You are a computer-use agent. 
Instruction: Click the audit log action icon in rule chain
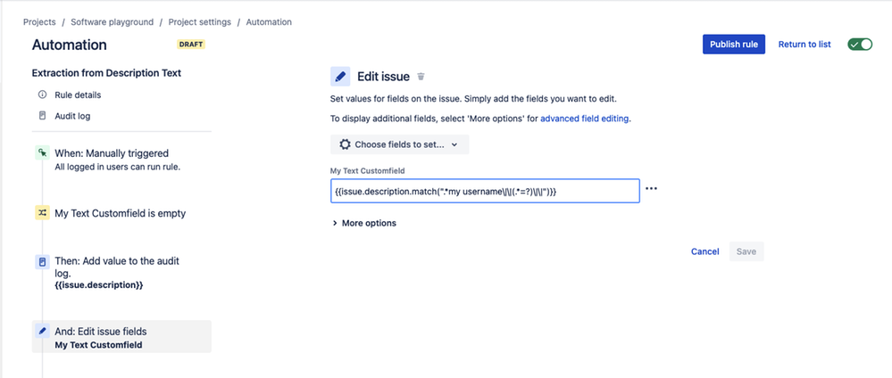pyautogui.click(x=42, y=262)
